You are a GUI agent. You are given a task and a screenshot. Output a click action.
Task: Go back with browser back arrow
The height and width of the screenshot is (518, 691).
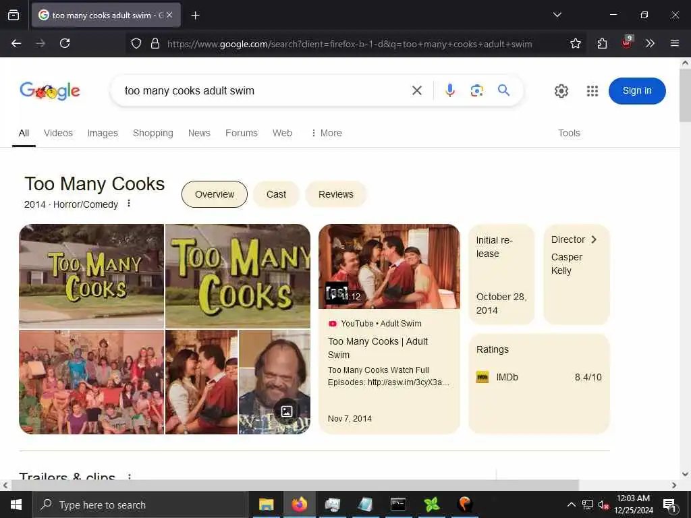(16, 43)
